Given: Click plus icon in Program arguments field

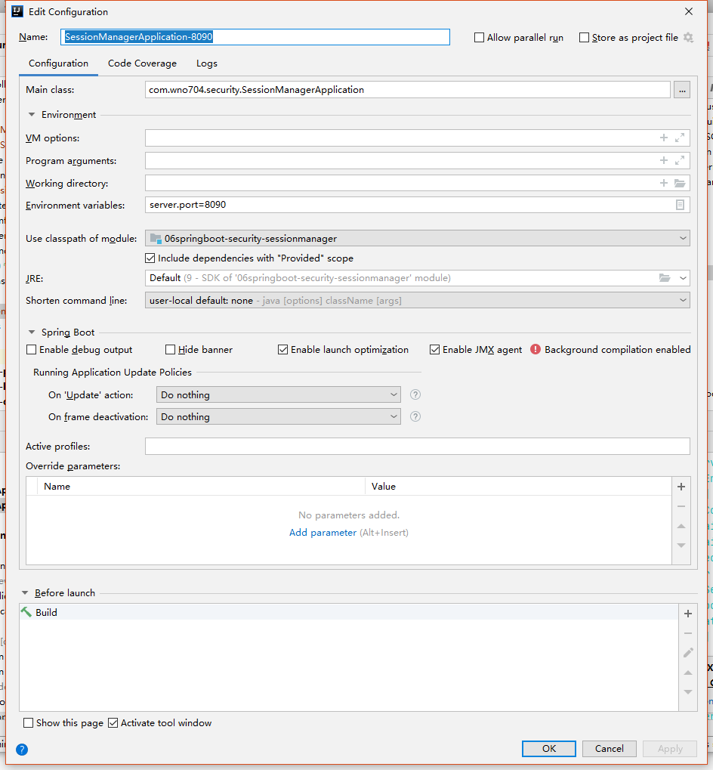Looking at the screenshot, I should tap(664, 161).
